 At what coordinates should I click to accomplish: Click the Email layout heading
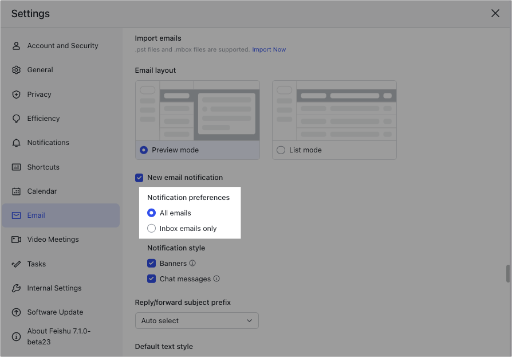(x=155, y=70)
